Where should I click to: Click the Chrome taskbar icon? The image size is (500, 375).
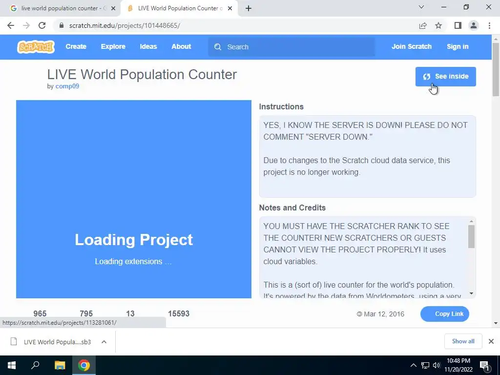click(x=84, y=365)
